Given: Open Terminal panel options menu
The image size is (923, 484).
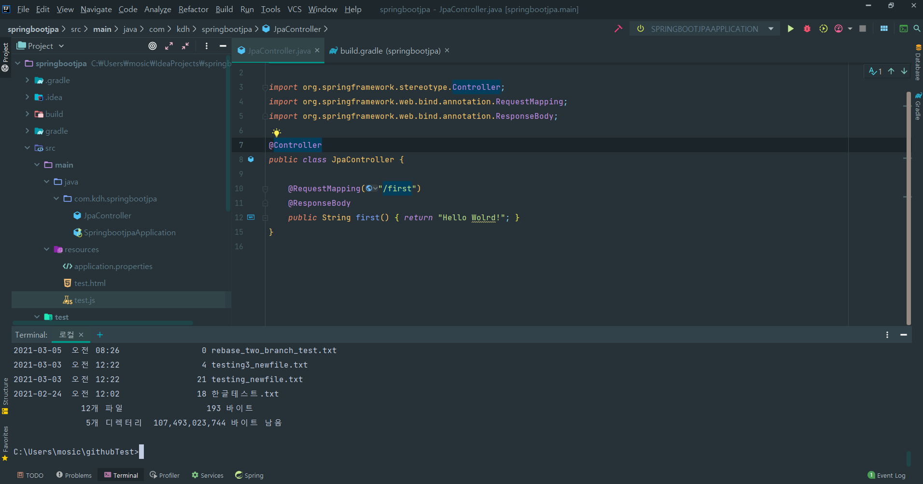Looking at the screenshot, I should point(887,335).
